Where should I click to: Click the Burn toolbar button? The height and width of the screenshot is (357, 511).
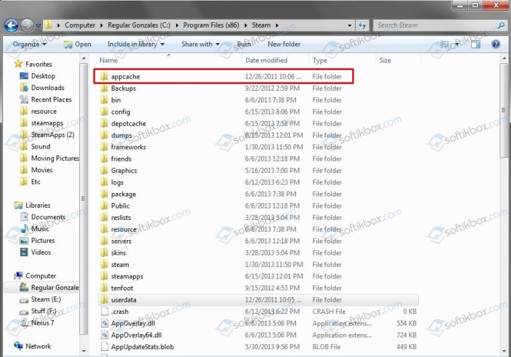pyautogui.click(x=244, y=44)
